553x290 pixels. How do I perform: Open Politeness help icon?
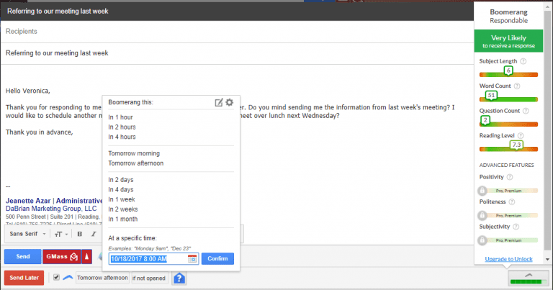512,202
